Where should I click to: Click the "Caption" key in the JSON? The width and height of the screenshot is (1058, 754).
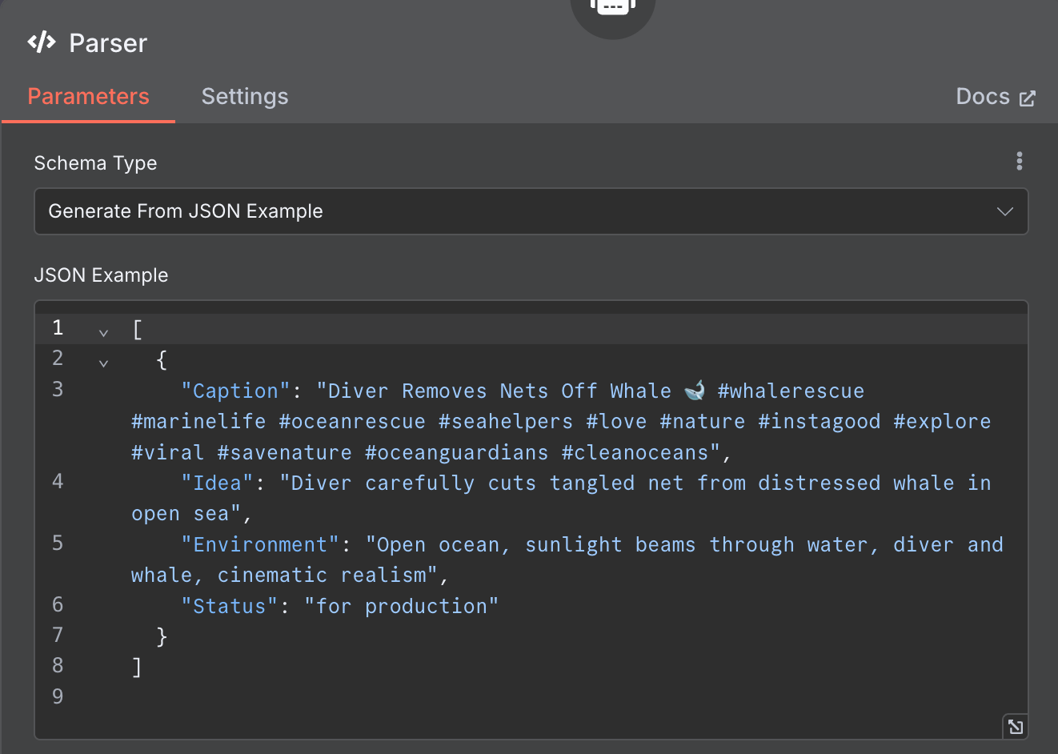coord(235,391)
